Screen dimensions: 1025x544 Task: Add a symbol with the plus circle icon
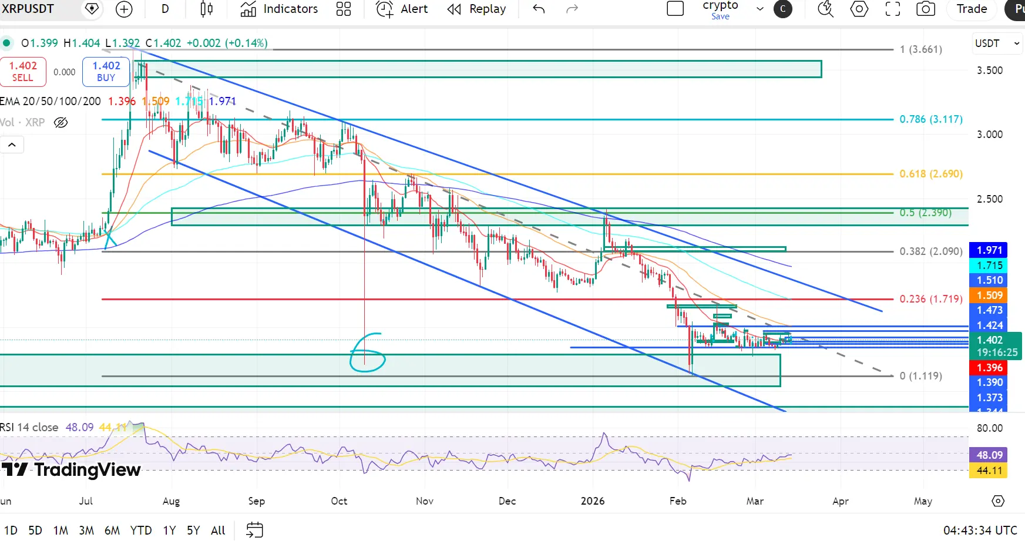124,9
